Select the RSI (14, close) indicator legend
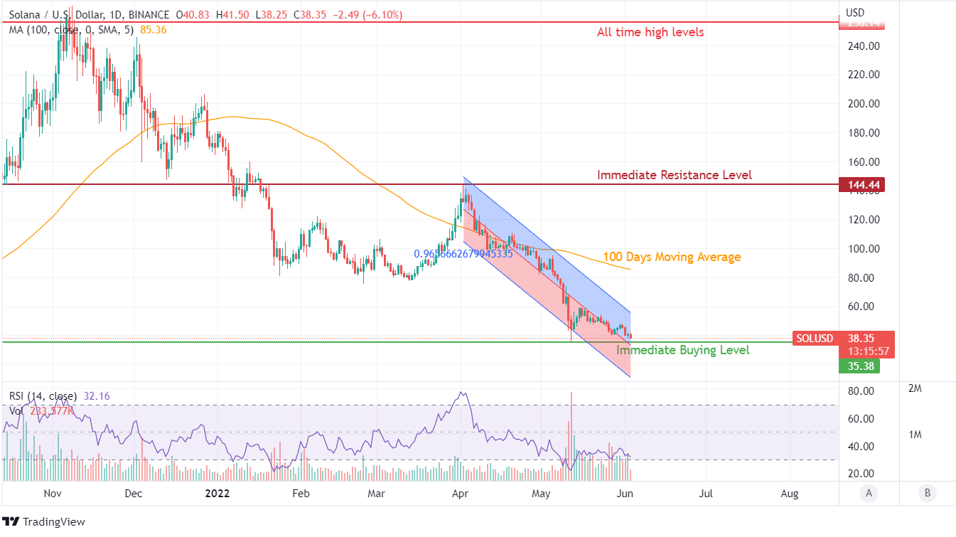Viewport: 956px width, 537px height. tap(44, 396)
